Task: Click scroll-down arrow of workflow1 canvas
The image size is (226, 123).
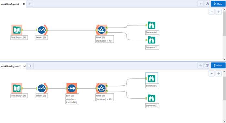Action: [x=224, y=59]
